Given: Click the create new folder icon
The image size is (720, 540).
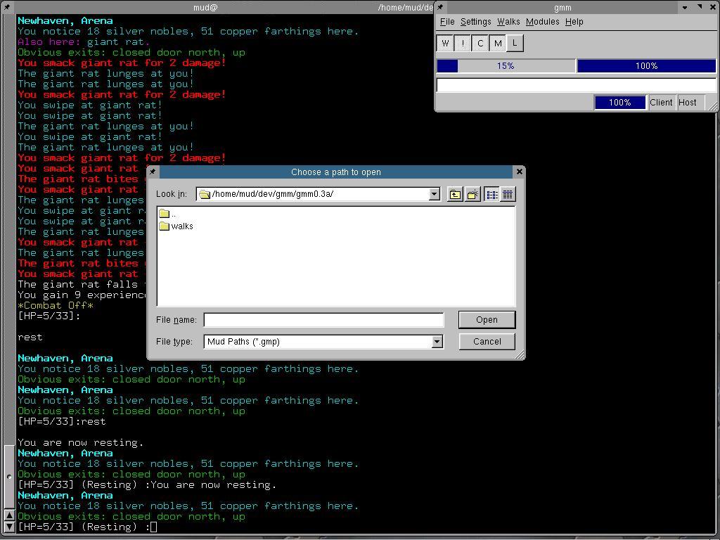Looking at the screenshot, I should click(x=473, y=194).
